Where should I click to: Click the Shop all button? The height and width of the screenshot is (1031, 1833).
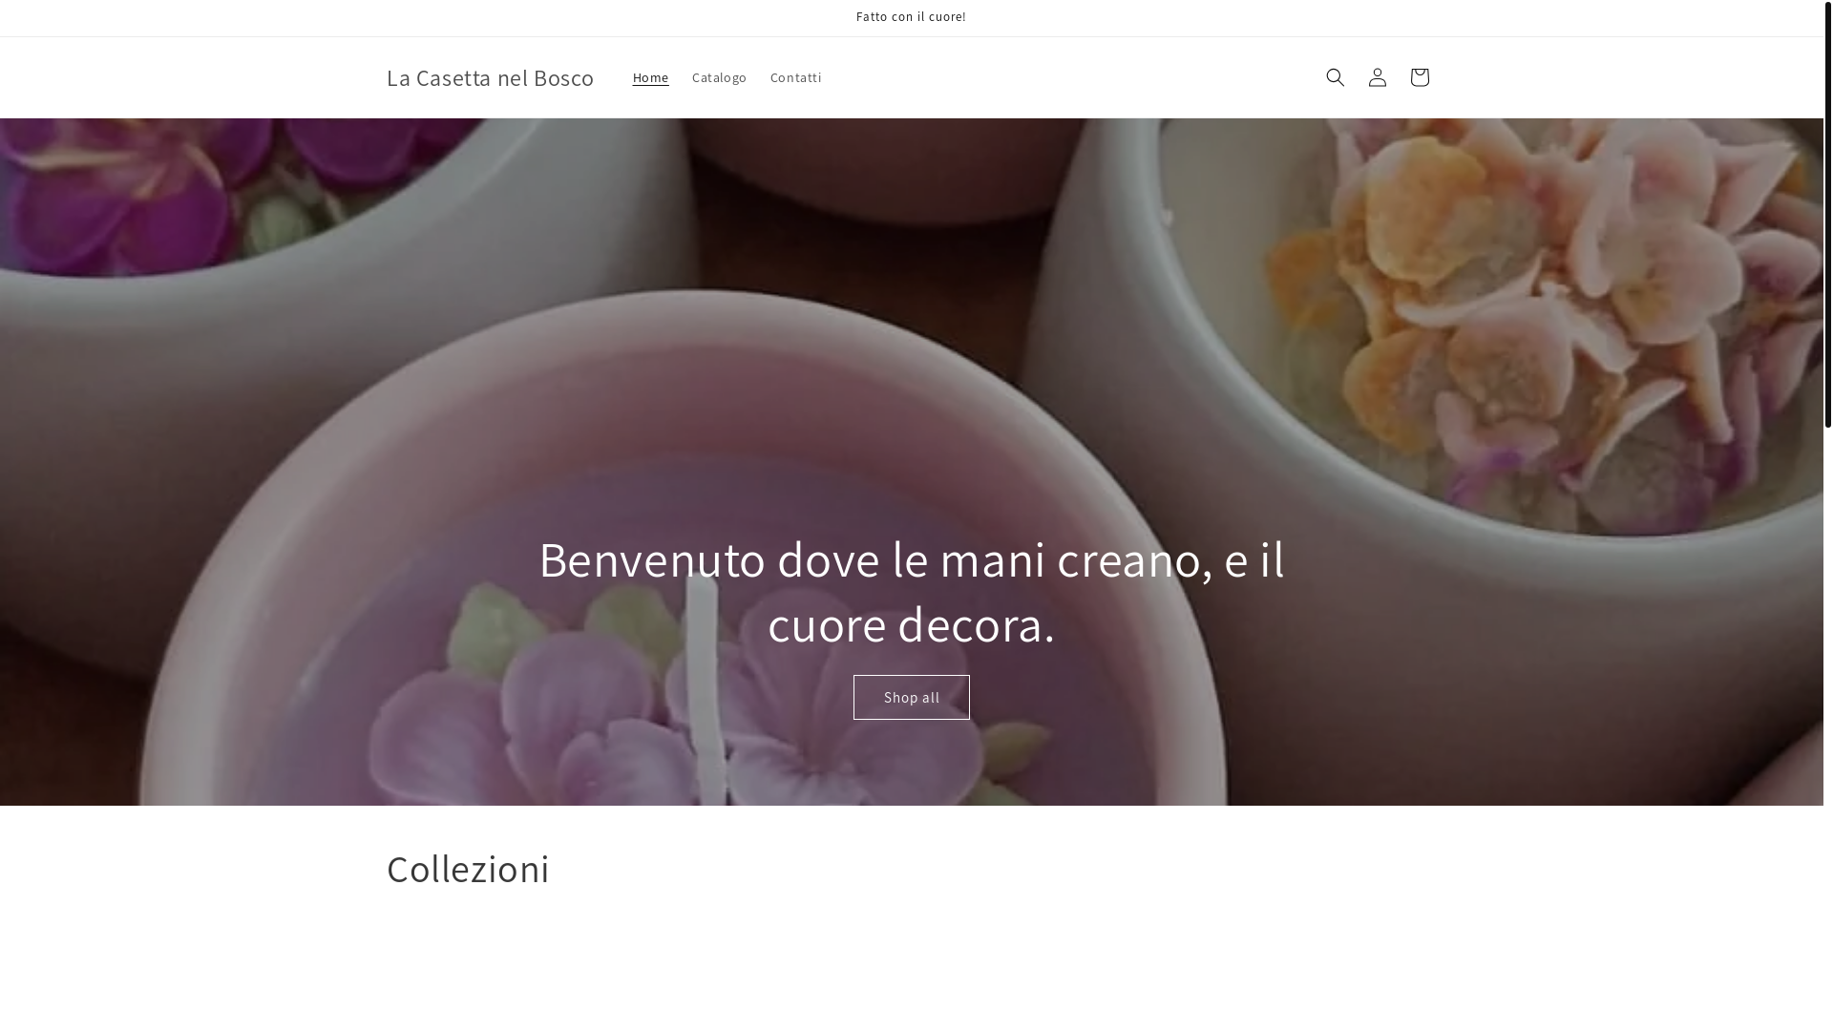tap(911, 697)
